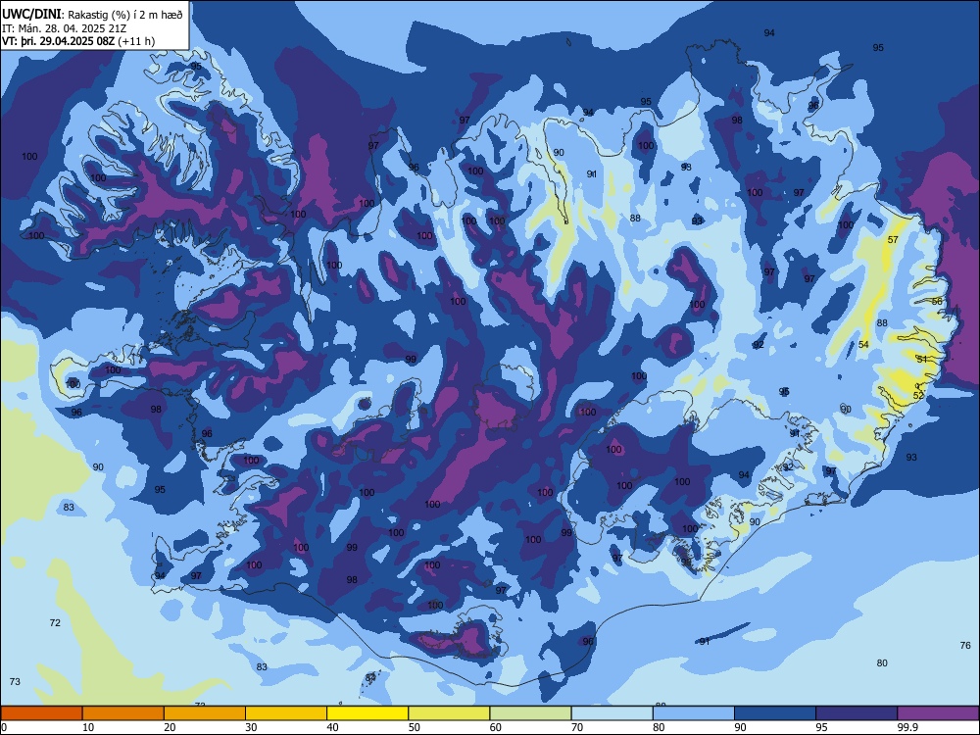The width and height of the screenshot is (980, 735).
Task: Click the dark orange 0–10 legend swatch
Action: 41,713
